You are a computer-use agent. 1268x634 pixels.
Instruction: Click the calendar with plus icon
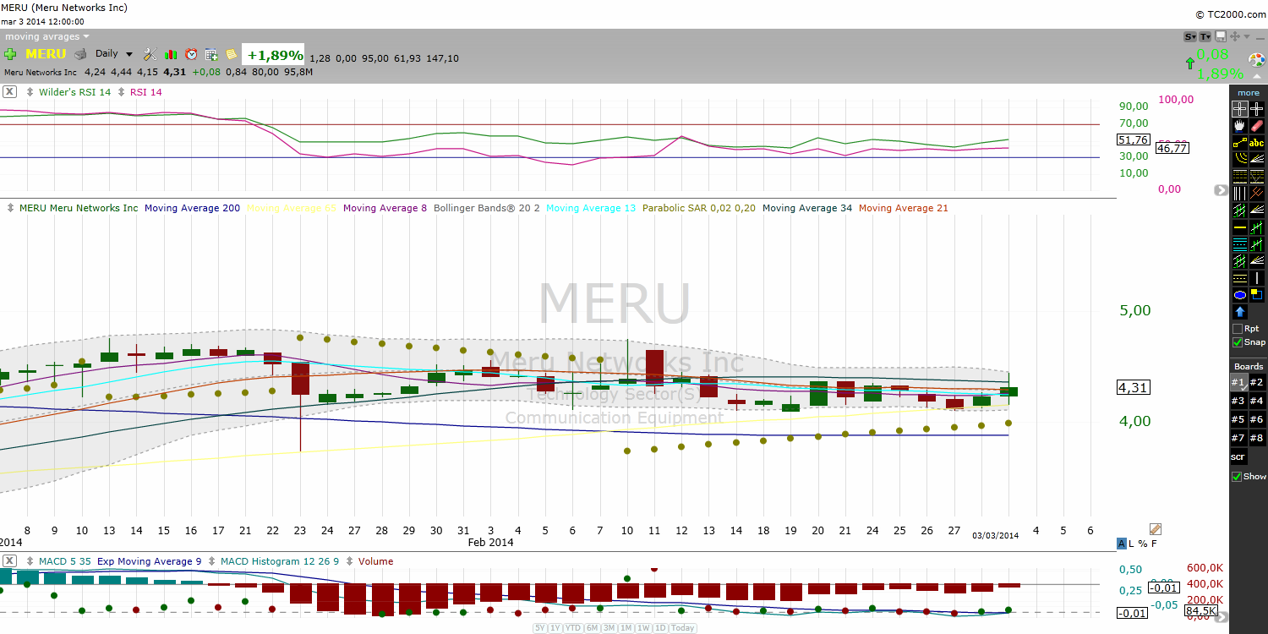[x=211, y=54]
